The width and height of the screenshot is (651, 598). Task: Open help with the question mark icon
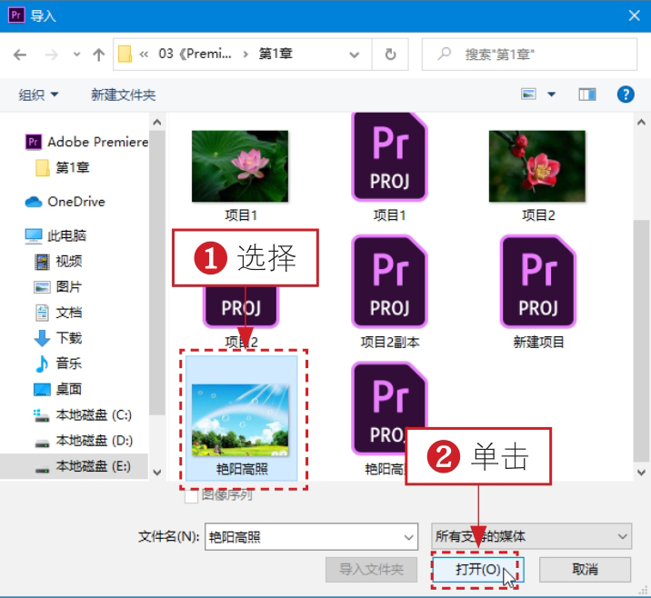[626, 95]
